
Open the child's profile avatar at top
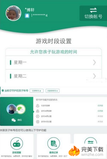(x=13, y=13)
